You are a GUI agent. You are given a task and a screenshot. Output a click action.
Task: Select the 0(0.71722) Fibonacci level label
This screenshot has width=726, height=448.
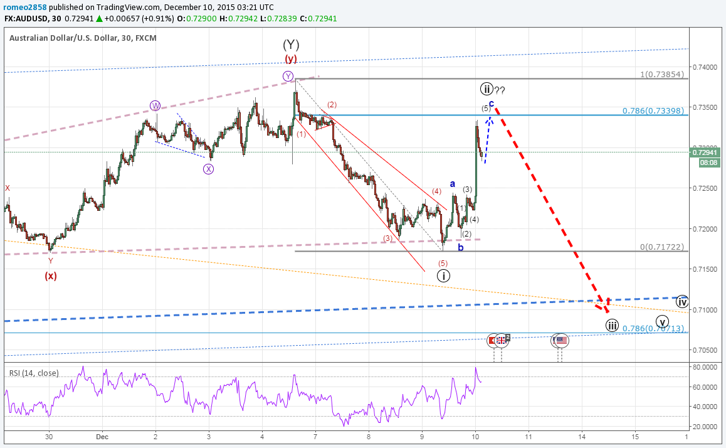coord(662,247)
